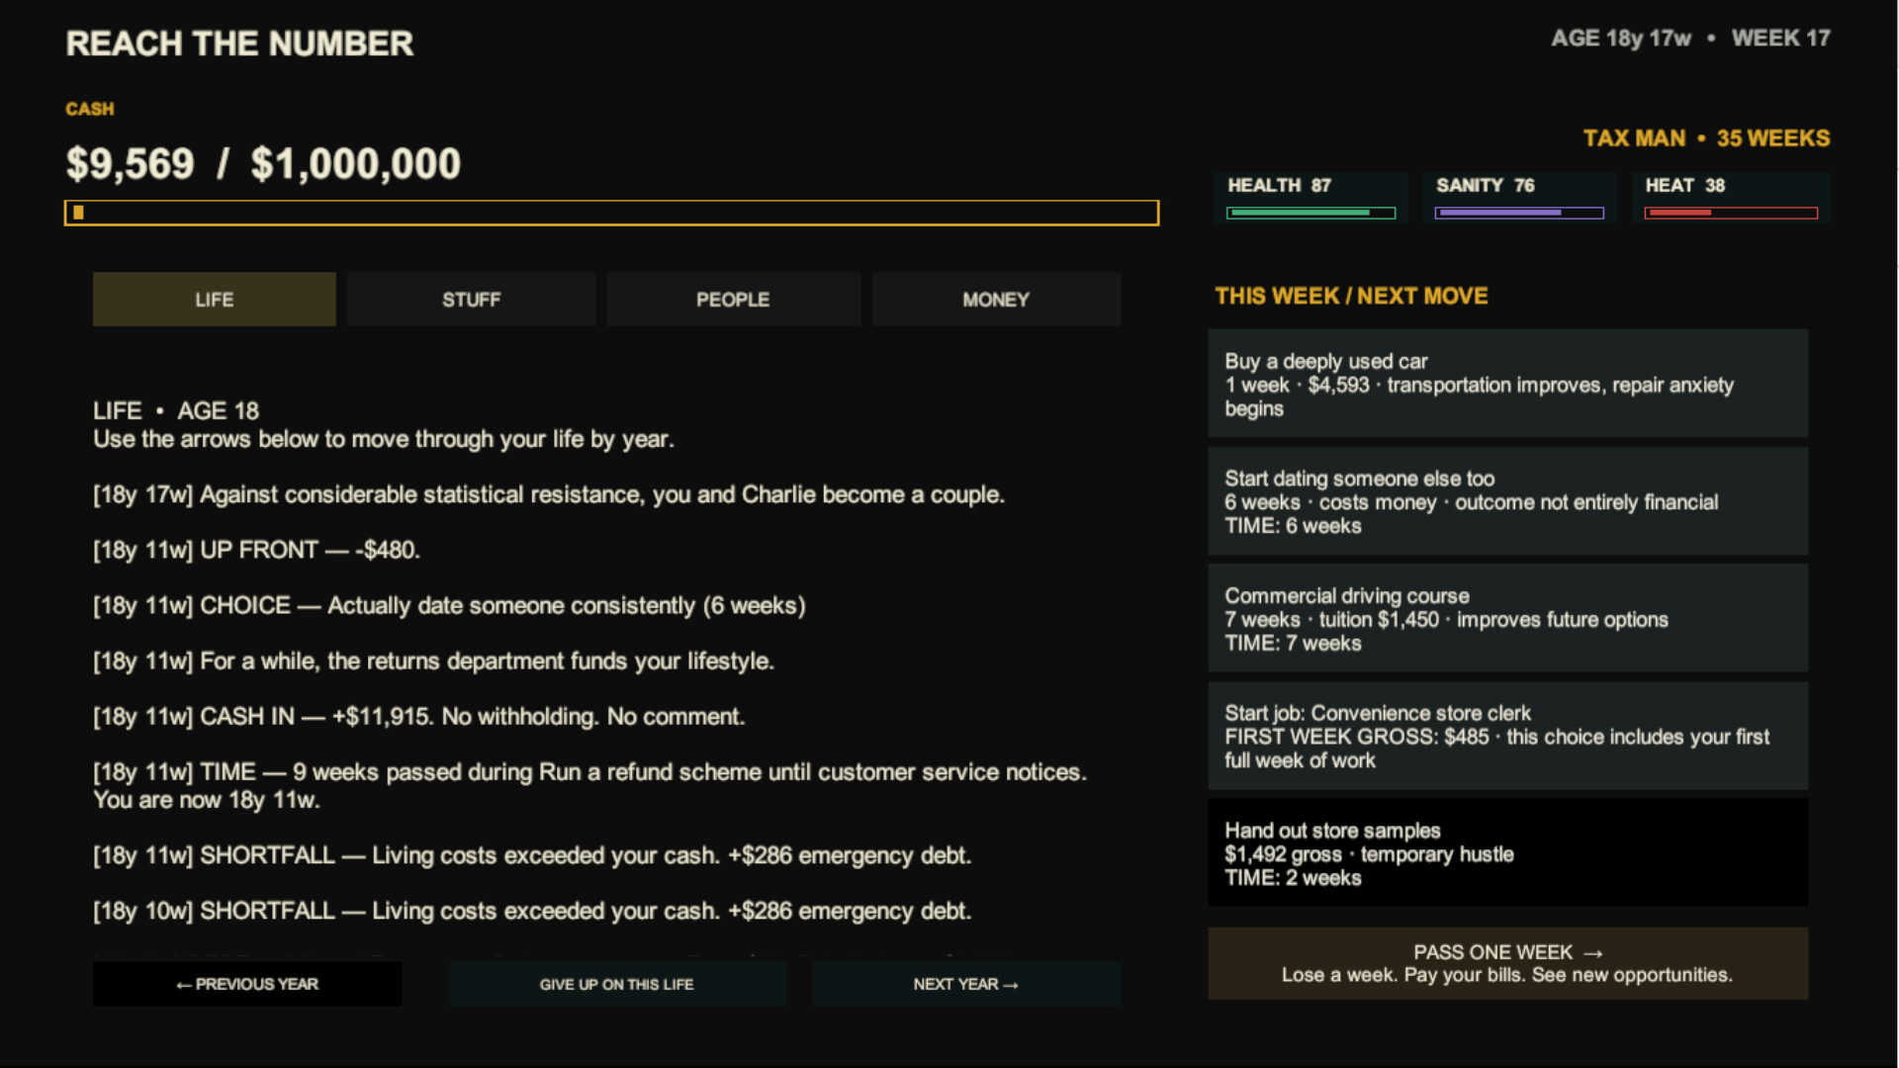
Task: Click the AGE 18y 17w label
Action: click(1621, 39)
